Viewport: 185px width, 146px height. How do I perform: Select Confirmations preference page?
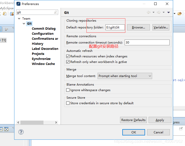coord(45,39)
